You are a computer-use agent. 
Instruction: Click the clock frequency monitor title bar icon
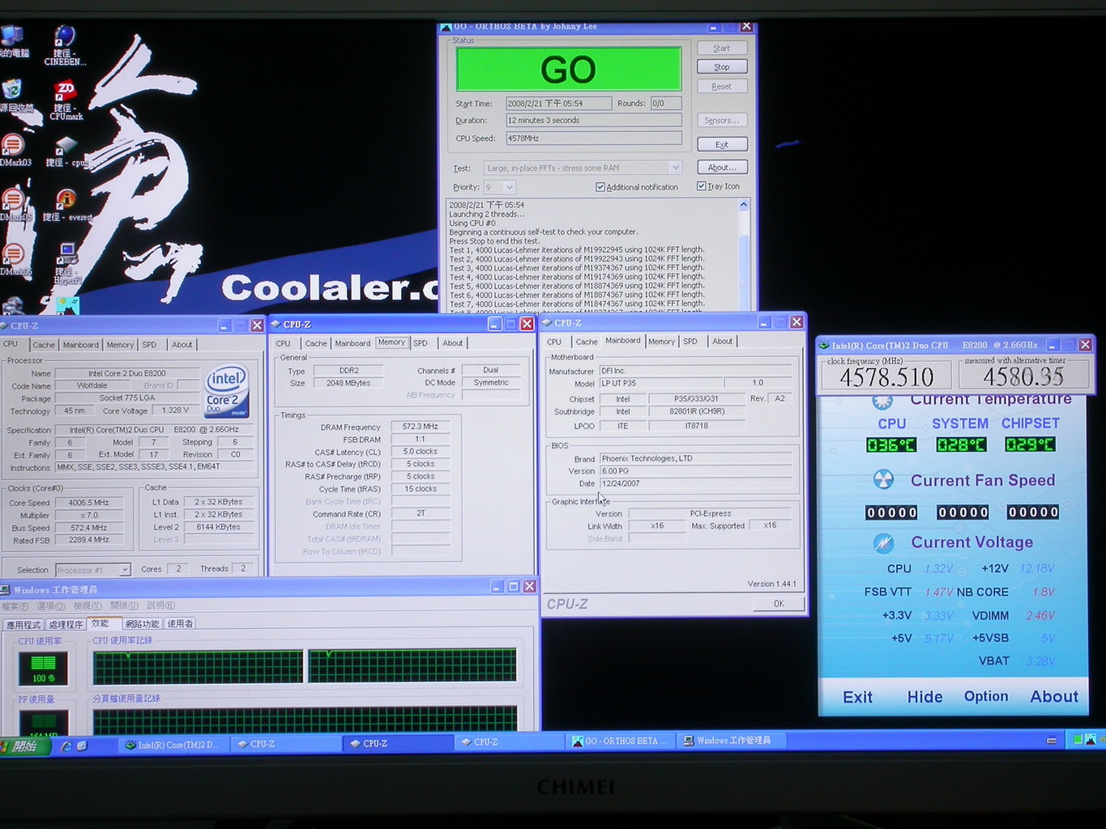[824, 345]
